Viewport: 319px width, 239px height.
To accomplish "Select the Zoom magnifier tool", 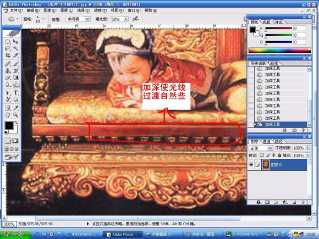I will tap(15, 115).
